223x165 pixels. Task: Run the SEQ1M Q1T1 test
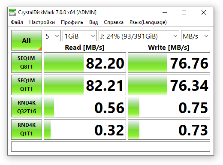(27, 85)
